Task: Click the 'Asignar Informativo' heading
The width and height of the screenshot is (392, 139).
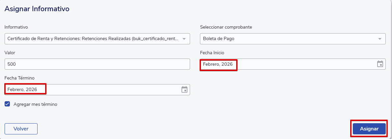Action: tap(37, 9)
